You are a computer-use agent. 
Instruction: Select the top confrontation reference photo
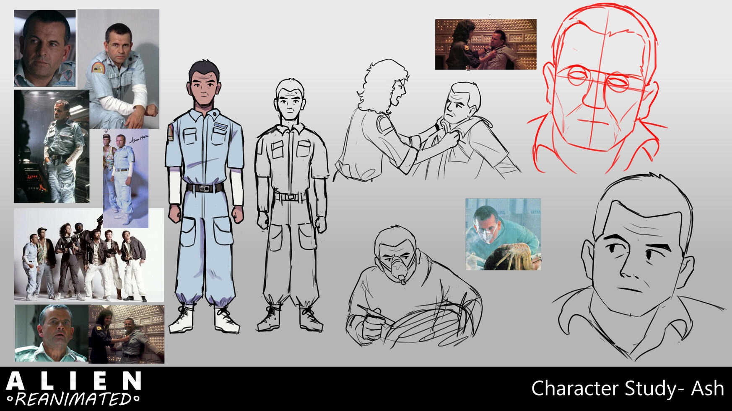coord(485,44)
